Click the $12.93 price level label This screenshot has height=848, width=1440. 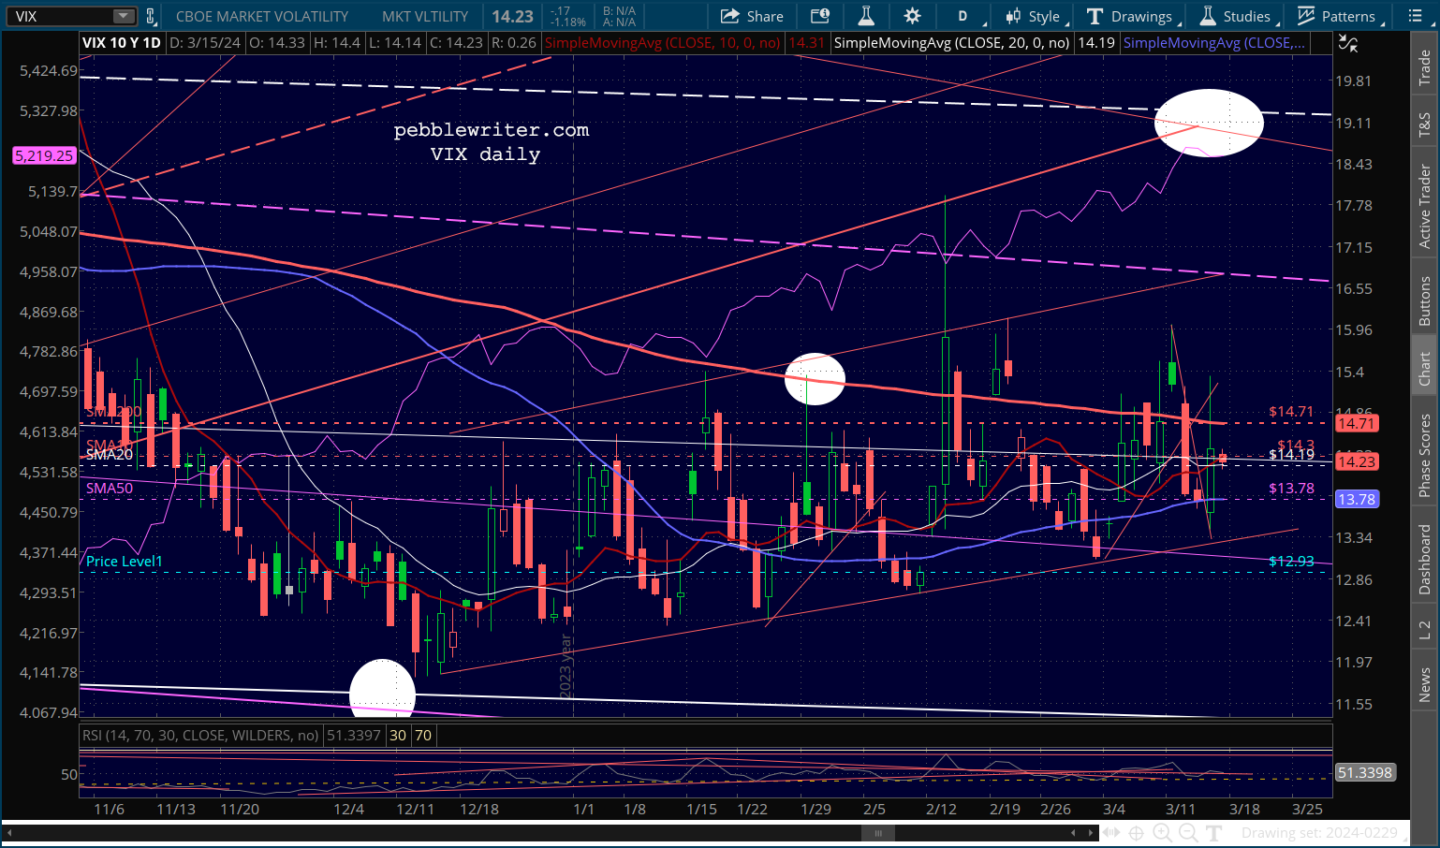click(1291, 562)
